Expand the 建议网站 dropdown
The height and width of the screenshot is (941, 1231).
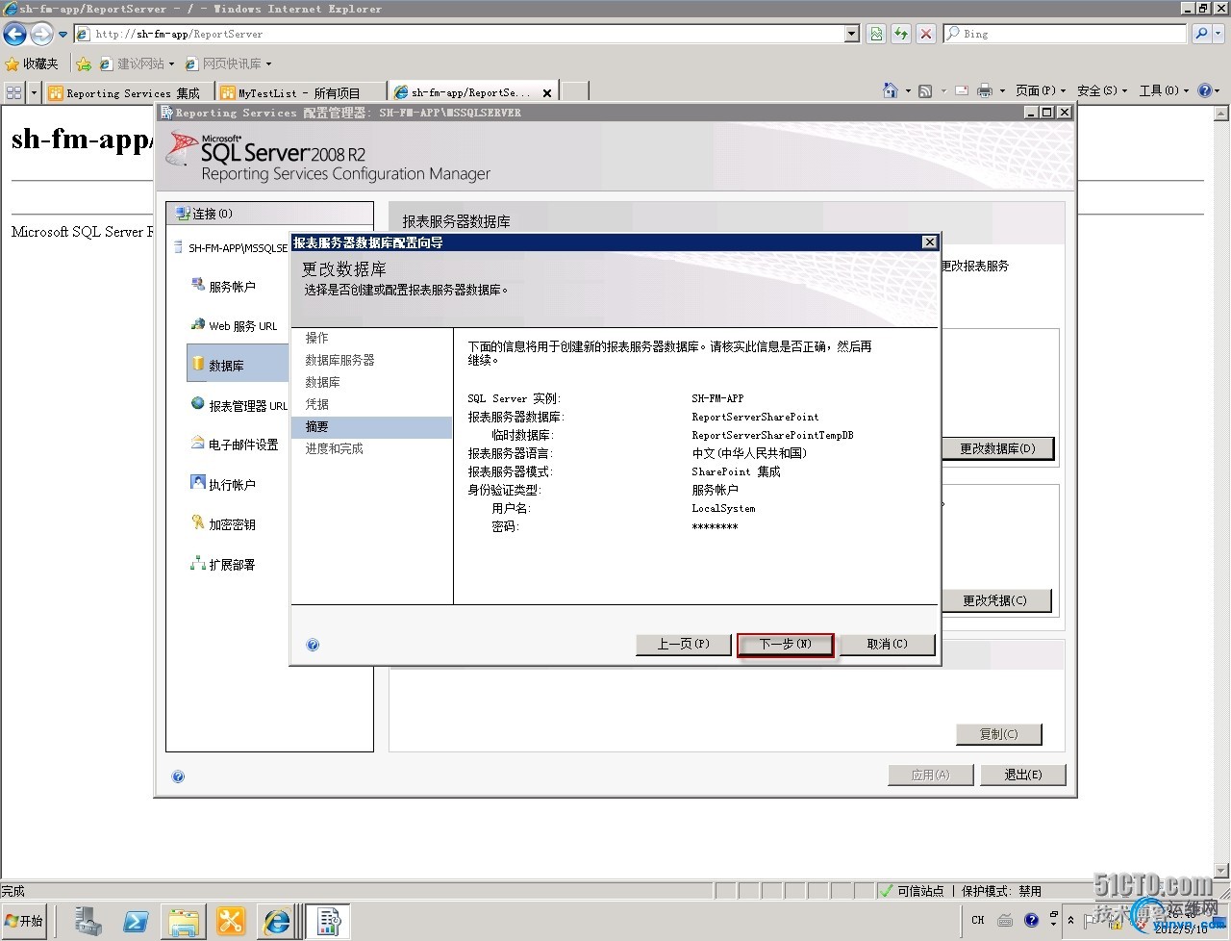tap(171, 64)
